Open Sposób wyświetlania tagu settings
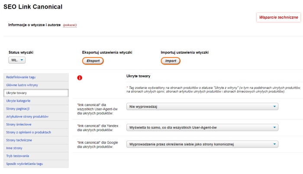The width and height of the screenshot is (303, 174). [x=25, y=164]
